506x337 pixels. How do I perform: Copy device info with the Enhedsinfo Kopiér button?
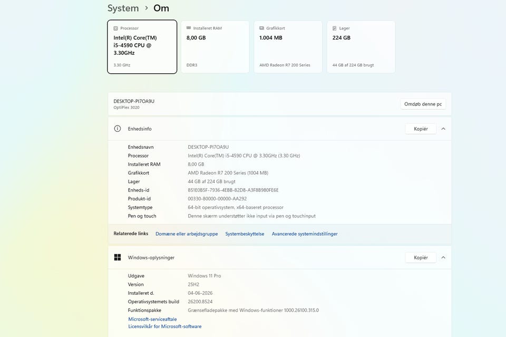[421, 129]
